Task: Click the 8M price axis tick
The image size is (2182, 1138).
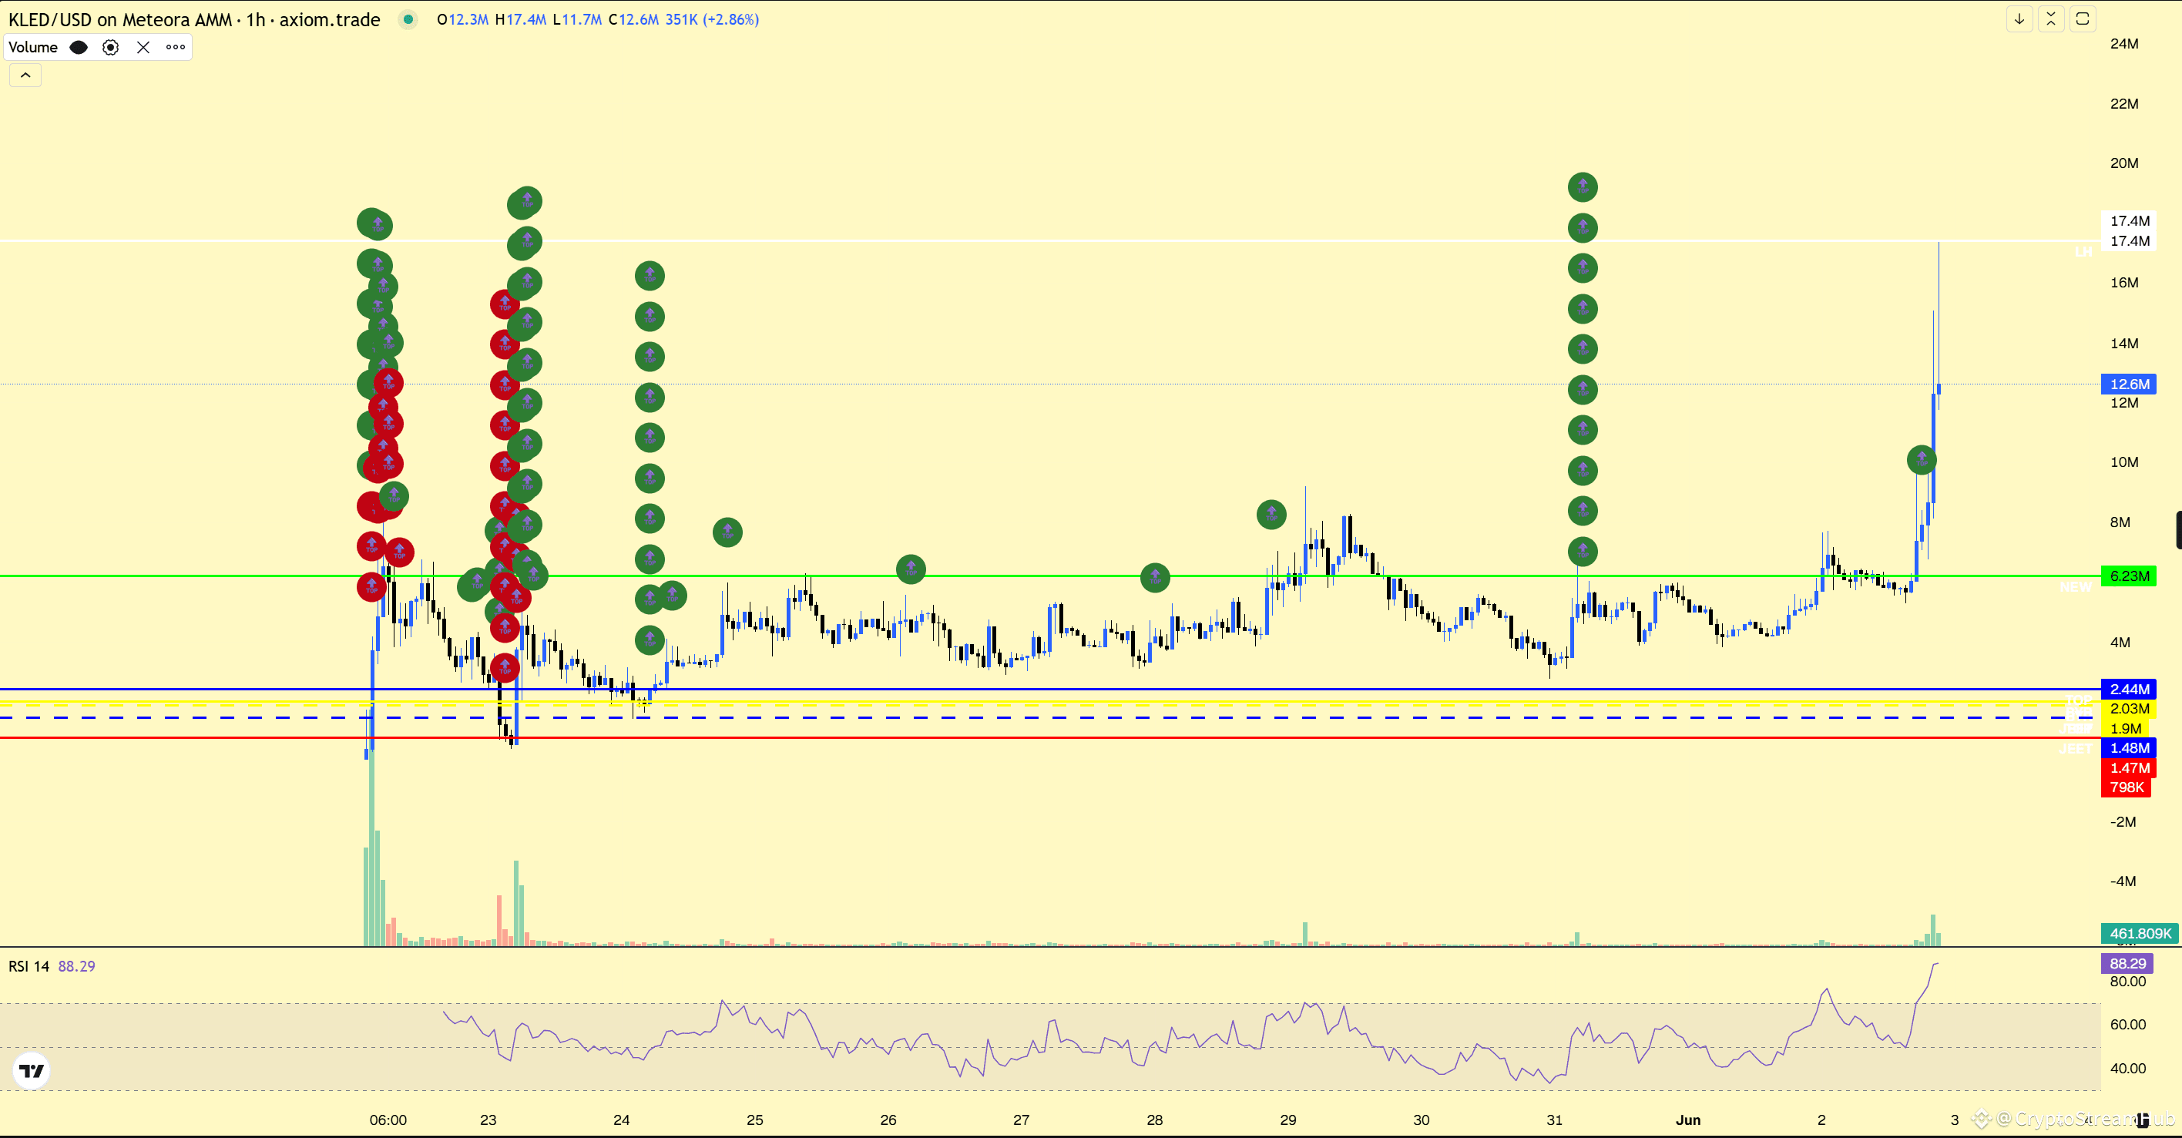Action: pyautogui.click(x=2120, y=522)
